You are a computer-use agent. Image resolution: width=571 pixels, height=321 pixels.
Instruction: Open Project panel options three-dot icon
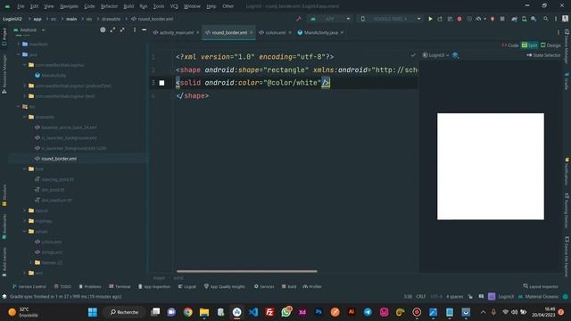coord(135,29)
